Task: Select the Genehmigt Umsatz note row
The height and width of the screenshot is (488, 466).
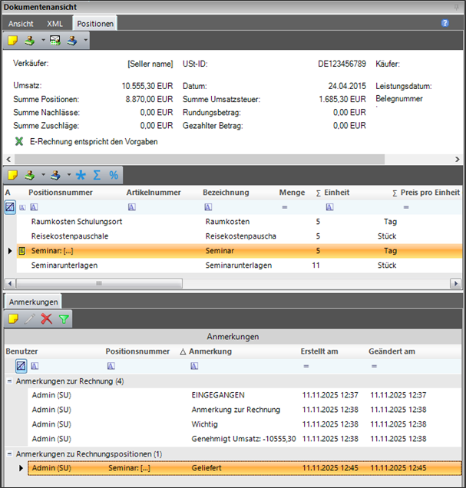Action: coord(244,439)
